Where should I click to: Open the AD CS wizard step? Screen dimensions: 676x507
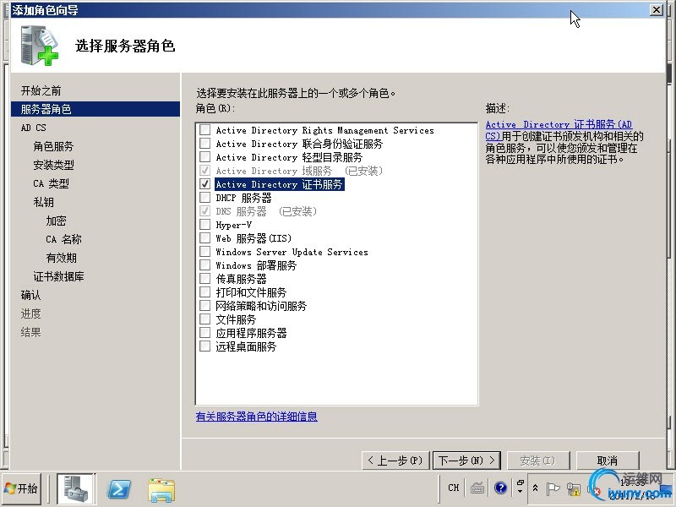coord(33,128)
